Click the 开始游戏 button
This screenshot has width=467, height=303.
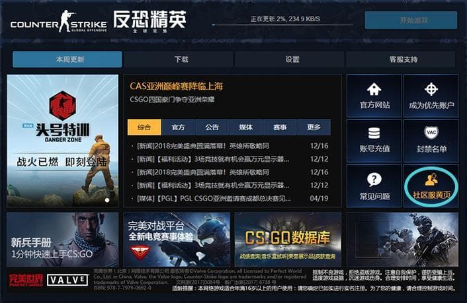point(411,20)
